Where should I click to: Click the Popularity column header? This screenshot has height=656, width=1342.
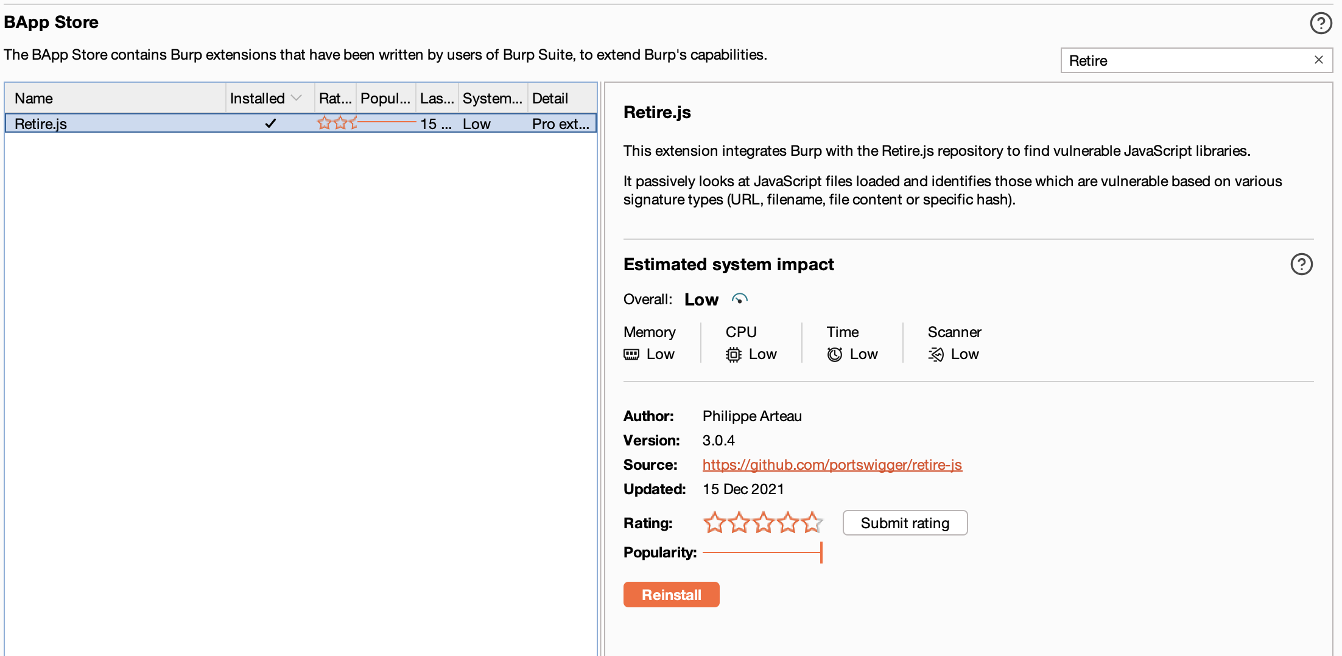[x=385, y=98]
